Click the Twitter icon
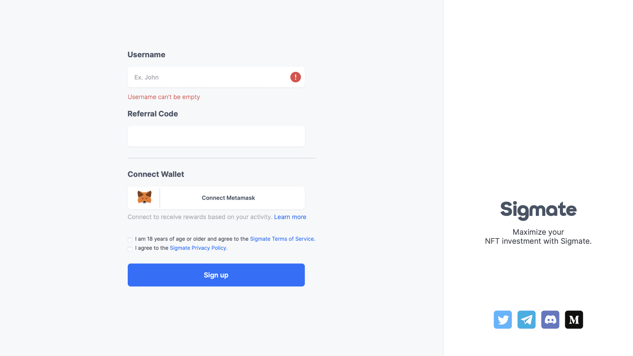Viewport: 633px width, 356px height. coord(503,319)
